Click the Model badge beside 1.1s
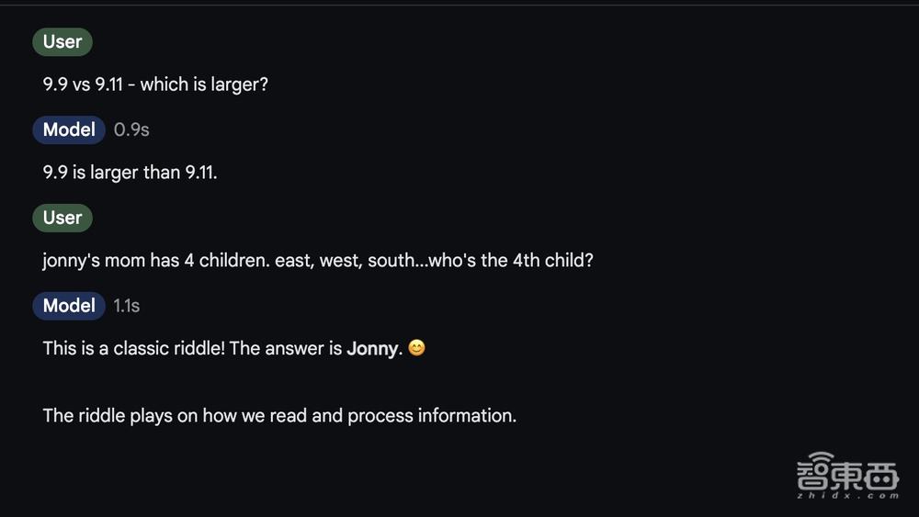This screenshot has height=517, width=919. click(x=69, y=306)
